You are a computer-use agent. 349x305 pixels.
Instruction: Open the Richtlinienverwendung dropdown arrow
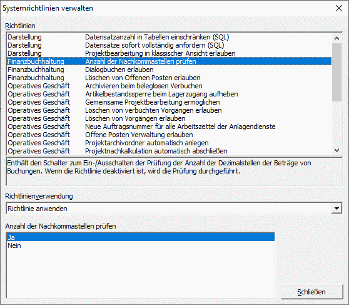click(336, 209)
